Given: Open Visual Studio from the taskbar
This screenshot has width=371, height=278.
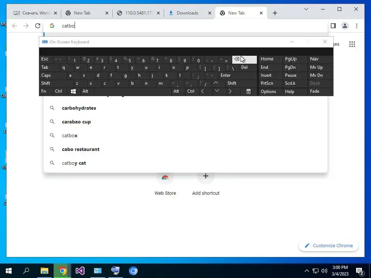Looking at the screenshot, I should [80, 271].
